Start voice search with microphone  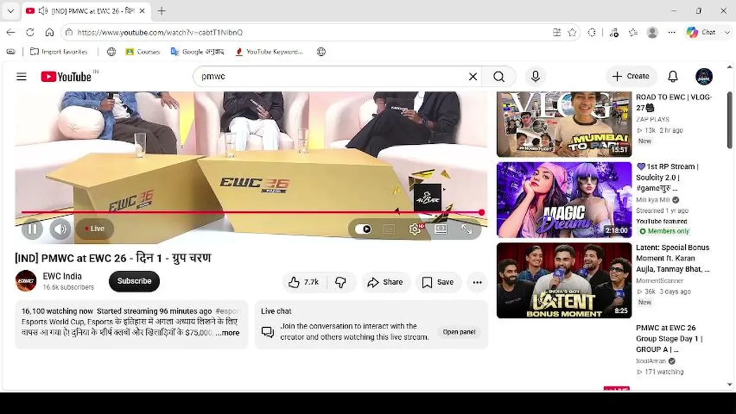click(x=536, y=76)
